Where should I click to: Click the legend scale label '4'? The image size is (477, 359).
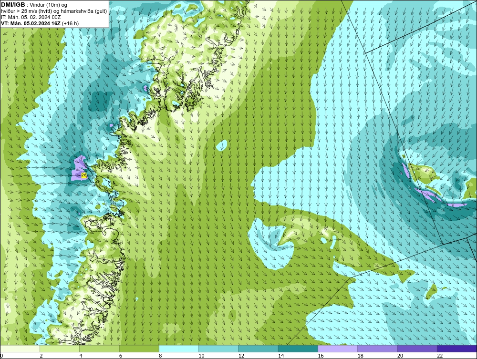(x=81, y=356)
